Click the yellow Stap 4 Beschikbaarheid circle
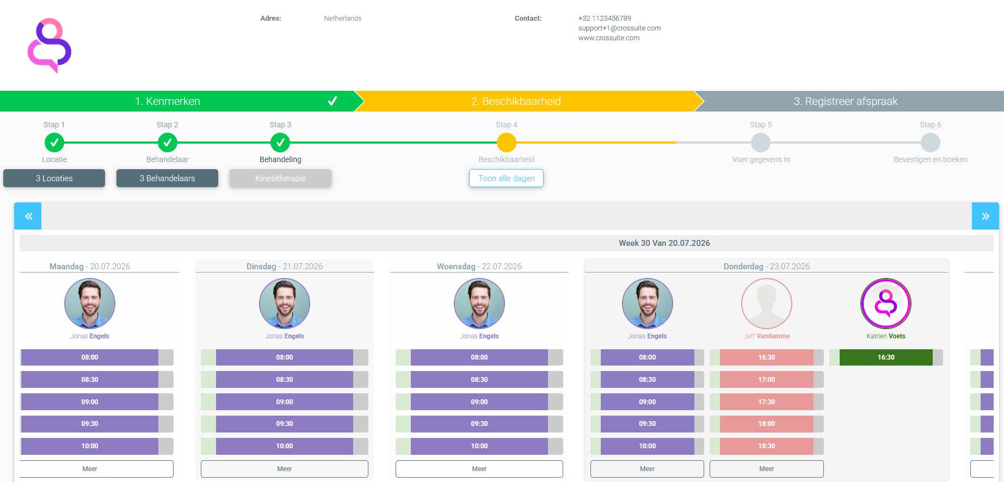This screenshot has width=1004, height=482. [507, 143]
